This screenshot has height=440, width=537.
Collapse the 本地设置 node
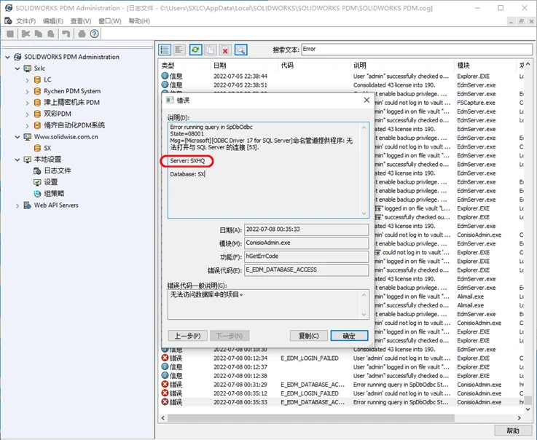17,160
